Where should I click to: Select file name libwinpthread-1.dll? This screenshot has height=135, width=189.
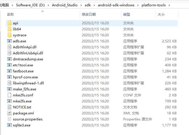click(x=28, y=83)
